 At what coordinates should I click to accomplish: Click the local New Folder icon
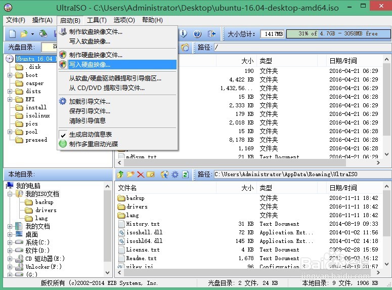(130, 174)
